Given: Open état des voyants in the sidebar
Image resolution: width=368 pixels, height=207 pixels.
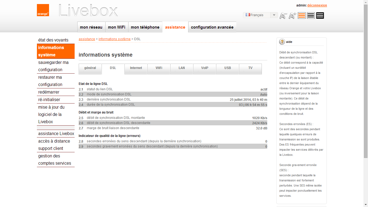Looking at the screenshot, I should click(x=55, y=40).
